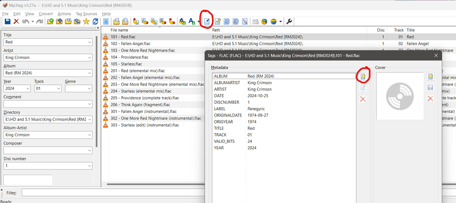Expand the Title field dropdown

coord(89,42)
